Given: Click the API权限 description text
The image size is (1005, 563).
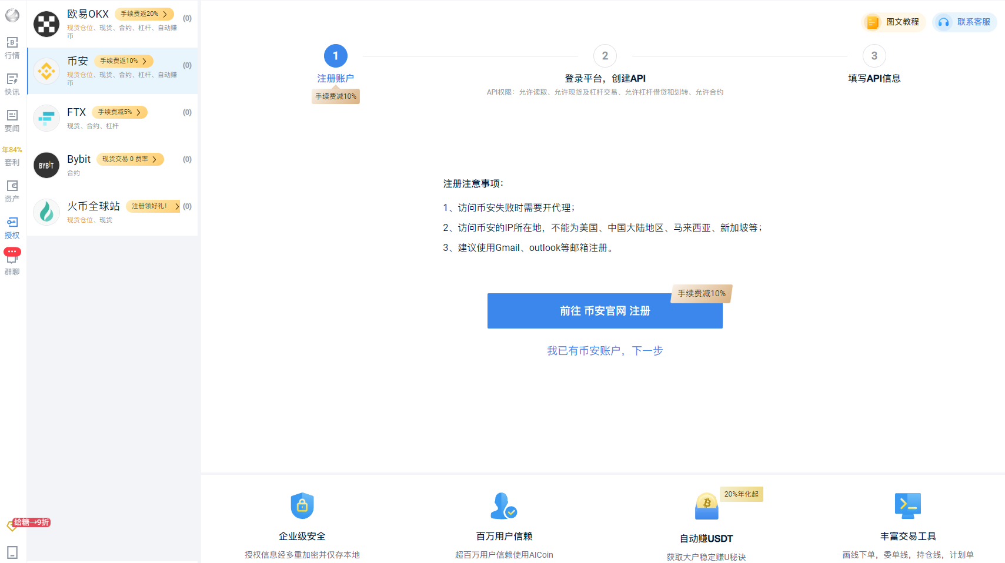Looking at the screenshot, I should (x=605, y=92).
